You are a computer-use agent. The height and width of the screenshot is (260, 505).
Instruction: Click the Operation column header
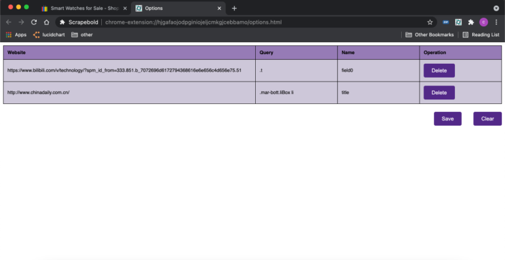[x=460, y=53]
